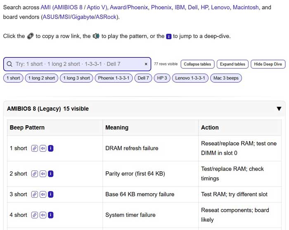
Task: Click into the beep code search field
Action: 77,64
